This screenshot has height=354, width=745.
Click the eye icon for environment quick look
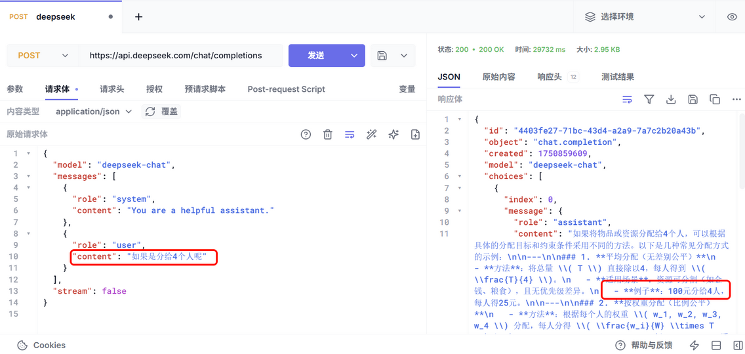pyautogui.click(x=732, y=16)
